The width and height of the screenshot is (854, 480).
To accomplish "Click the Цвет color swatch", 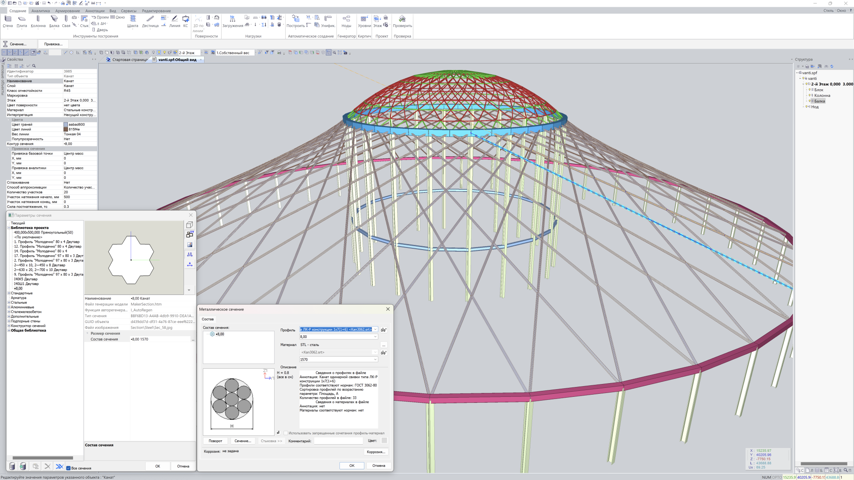I will point(384,441).
